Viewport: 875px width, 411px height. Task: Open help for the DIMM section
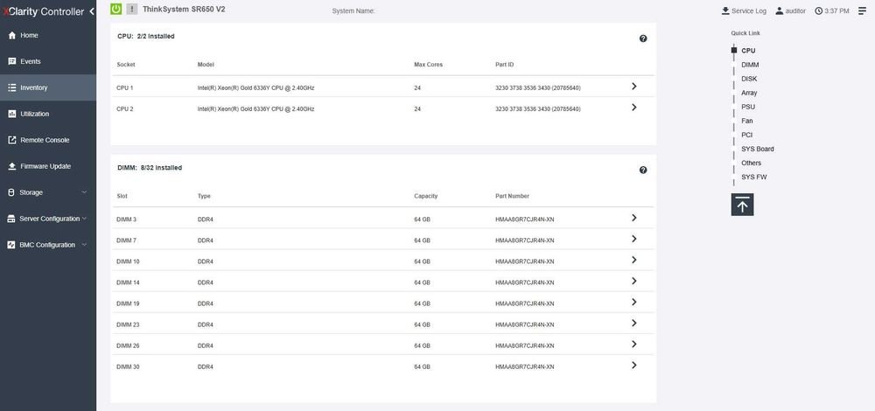643,171
